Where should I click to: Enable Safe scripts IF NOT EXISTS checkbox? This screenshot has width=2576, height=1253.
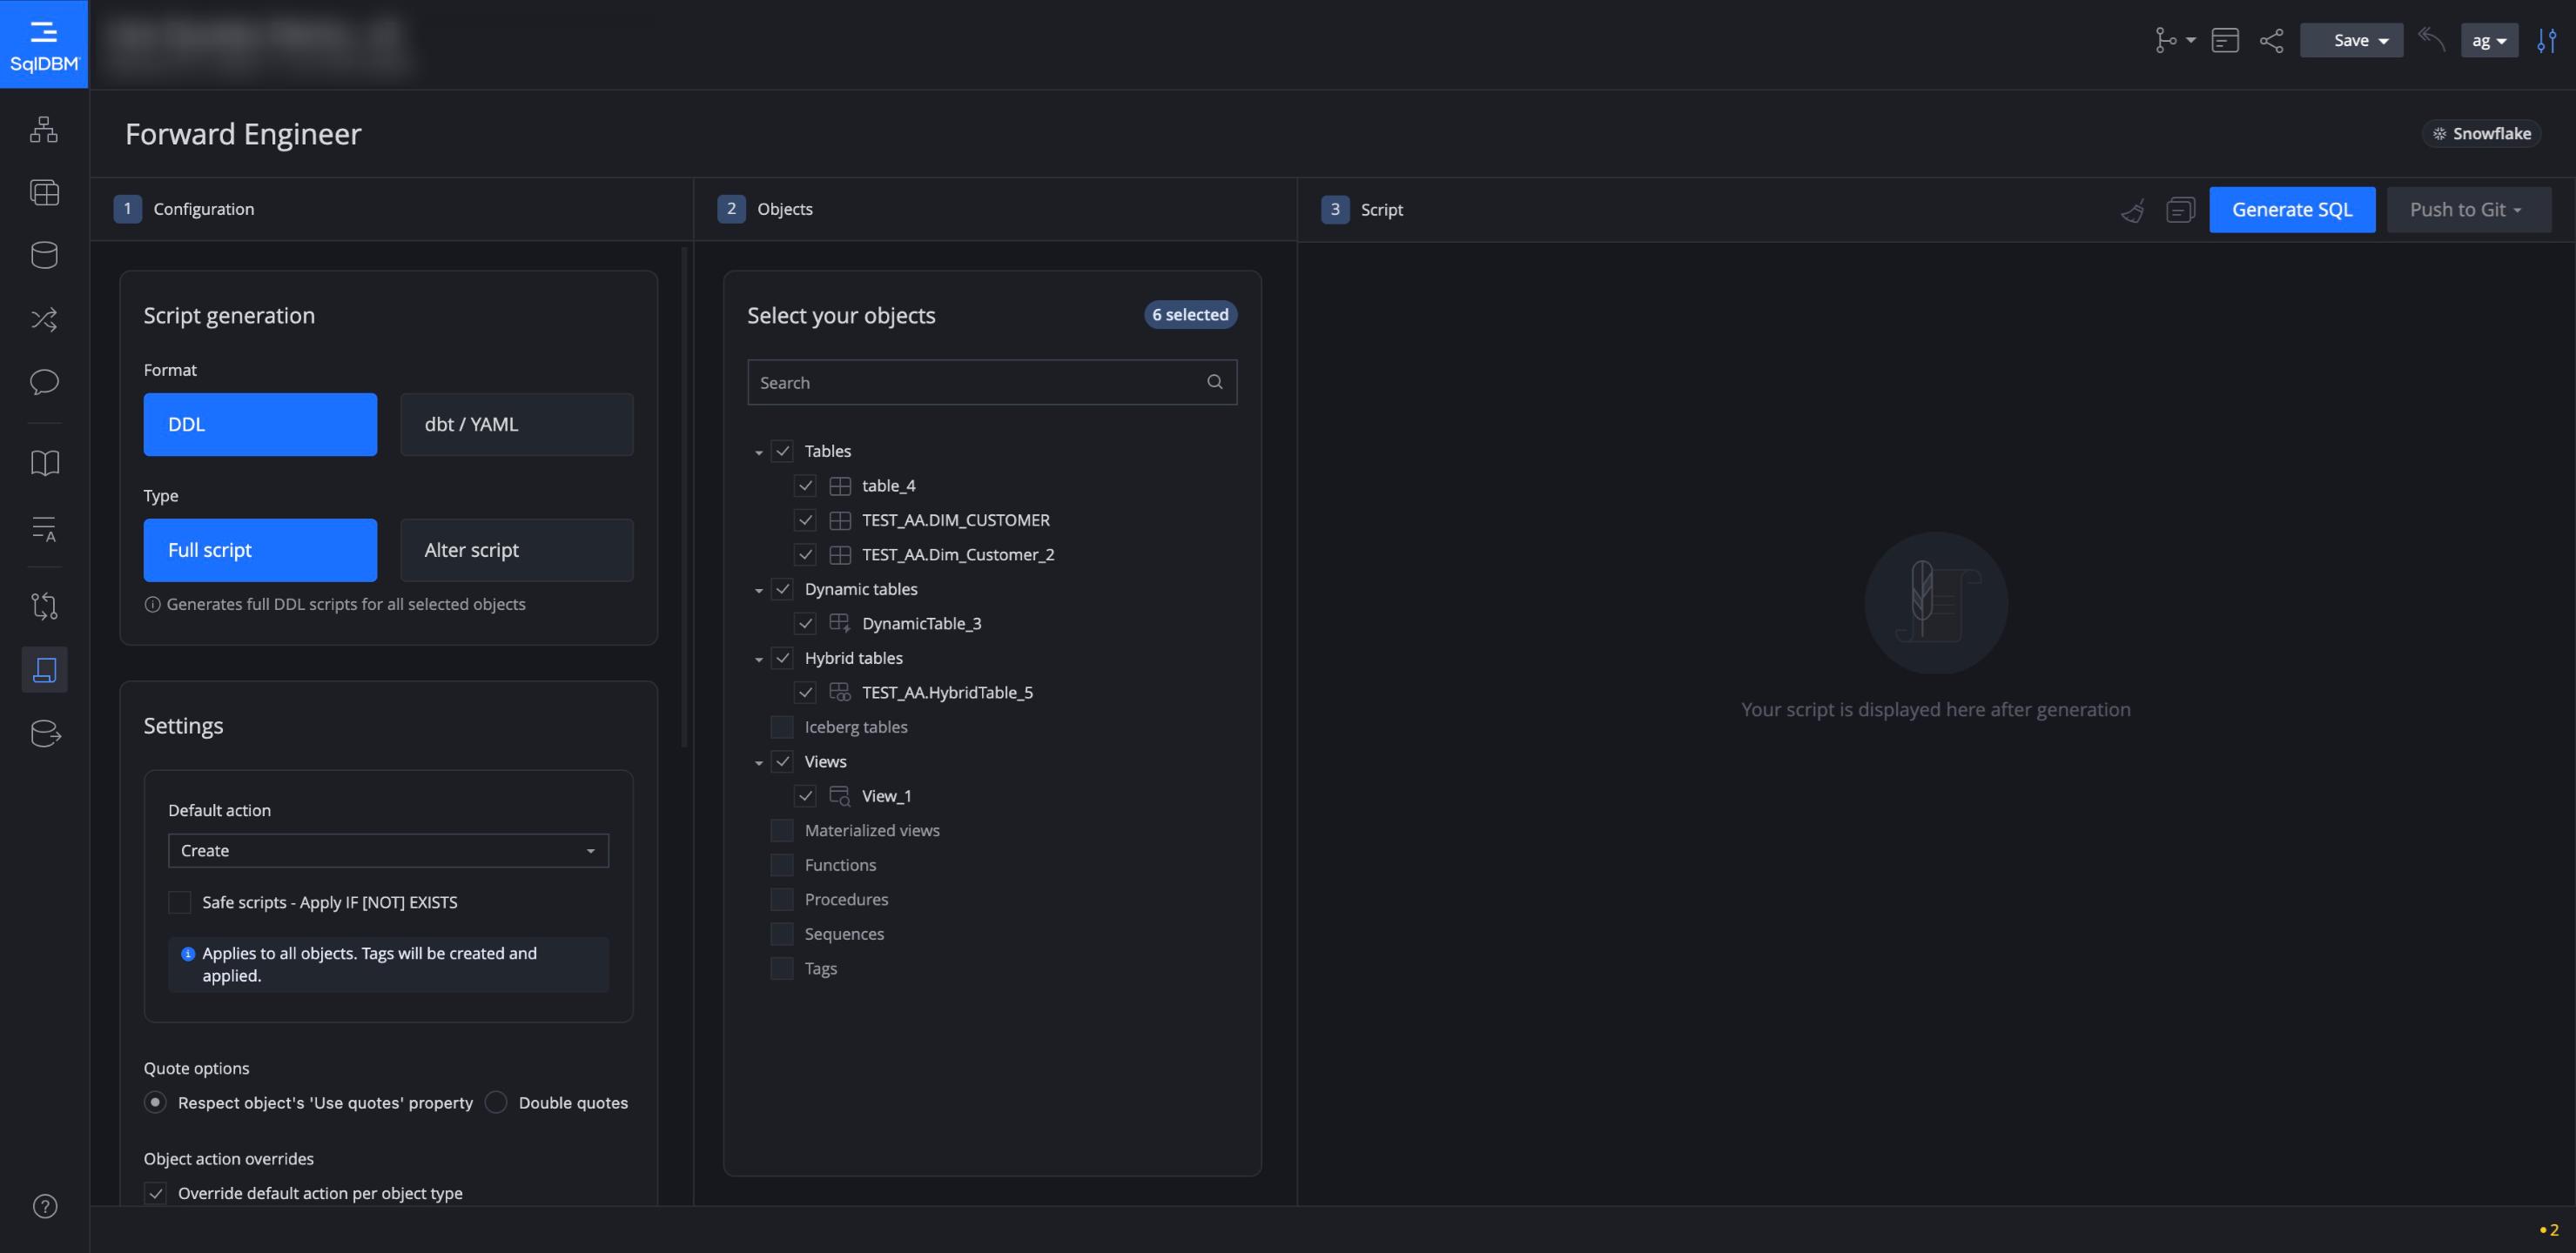point(180,902)
